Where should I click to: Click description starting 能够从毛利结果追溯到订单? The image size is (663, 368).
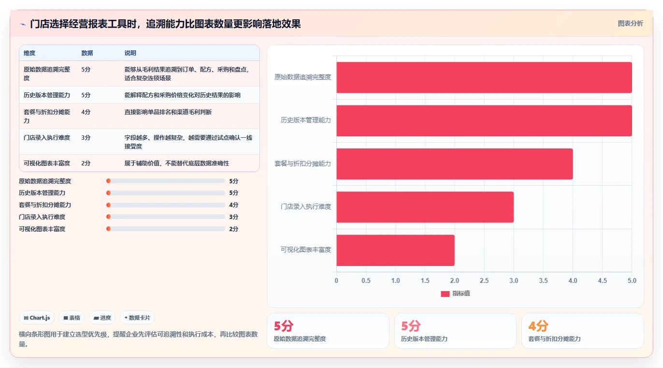coord(187,74)
